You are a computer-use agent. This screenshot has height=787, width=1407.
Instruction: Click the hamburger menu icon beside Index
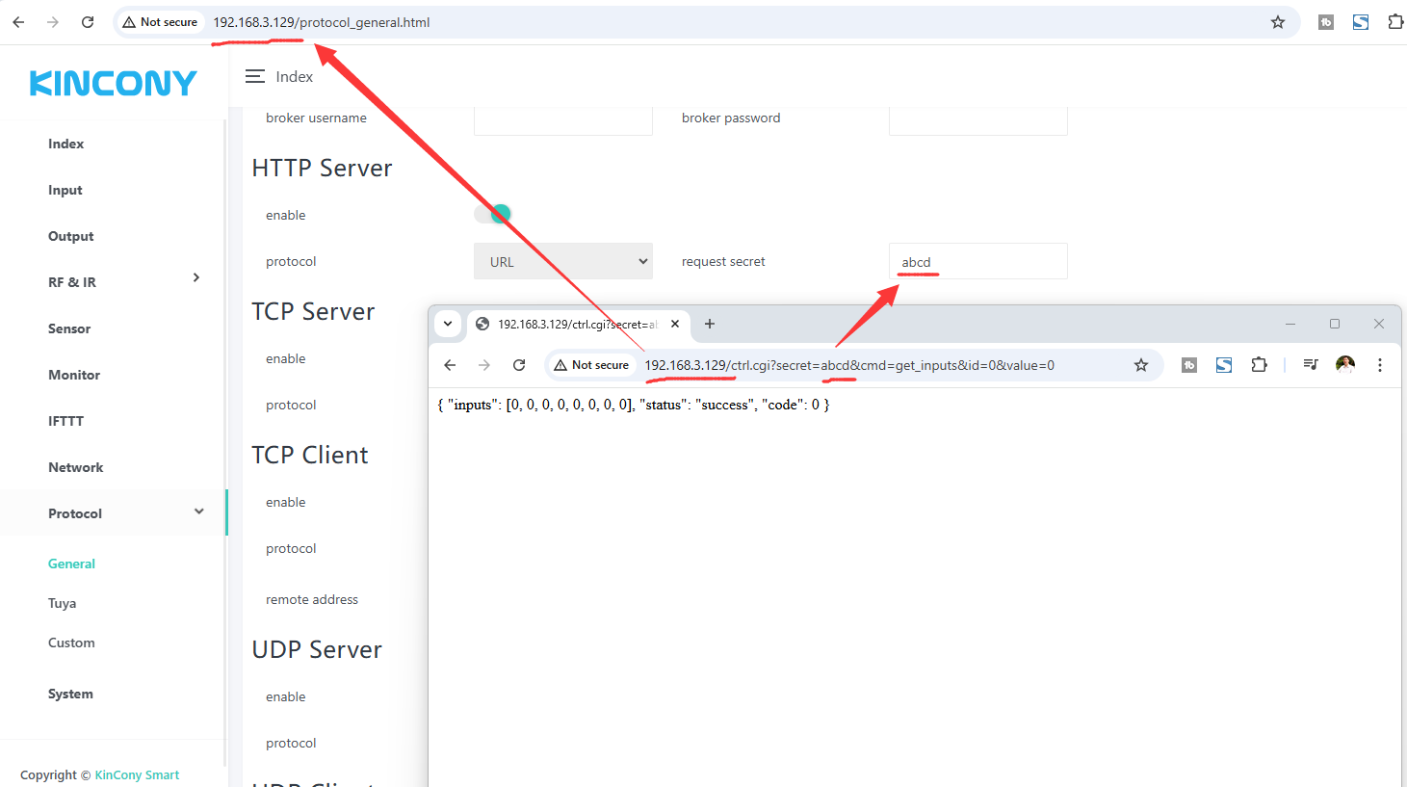coord(254,76)
